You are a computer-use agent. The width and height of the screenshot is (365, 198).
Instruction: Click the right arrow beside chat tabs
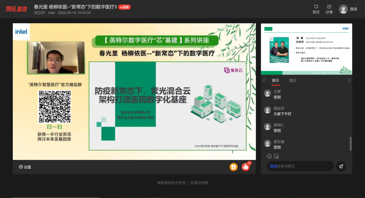[349, 80]
